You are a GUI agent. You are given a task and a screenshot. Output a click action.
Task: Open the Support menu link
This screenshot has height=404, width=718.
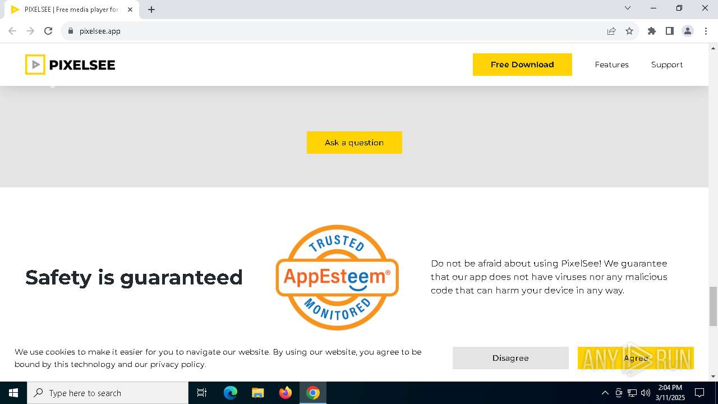click(x=667, y=65)
